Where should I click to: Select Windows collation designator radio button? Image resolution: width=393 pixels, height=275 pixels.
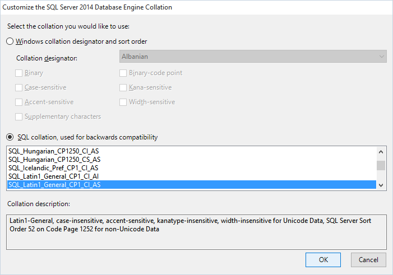click(x=10, y=41)
